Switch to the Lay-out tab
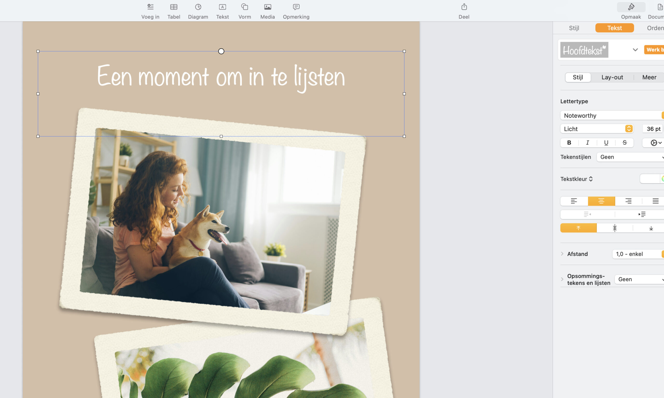The height and width of the screenshot is (398, 664). (612, 77)
